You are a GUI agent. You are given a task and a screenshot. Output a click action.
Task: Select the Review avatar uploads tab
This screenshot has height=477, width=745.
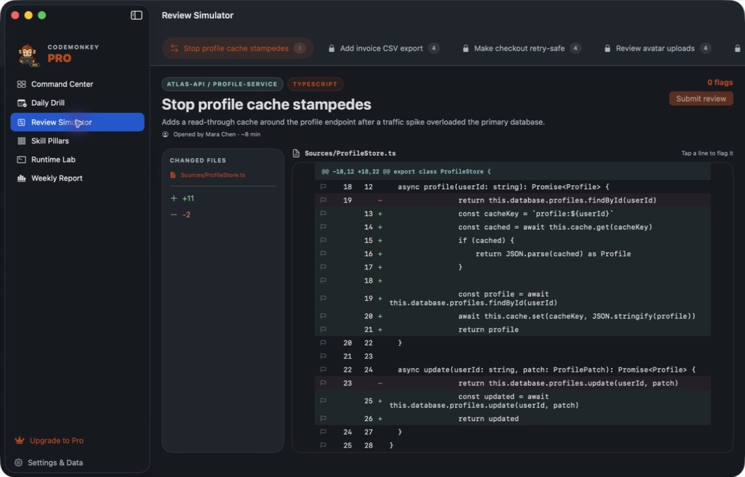[657, 48]
